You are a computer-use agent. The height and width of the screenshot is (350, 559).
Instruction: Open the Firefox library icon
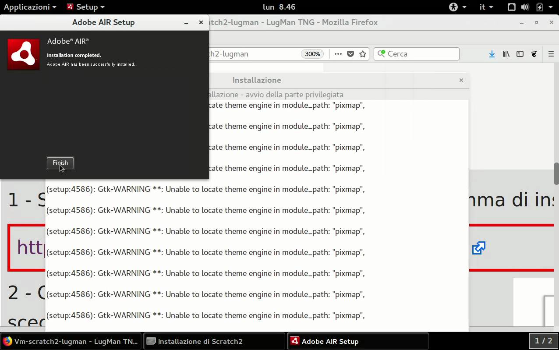click(x=506, y=54)
